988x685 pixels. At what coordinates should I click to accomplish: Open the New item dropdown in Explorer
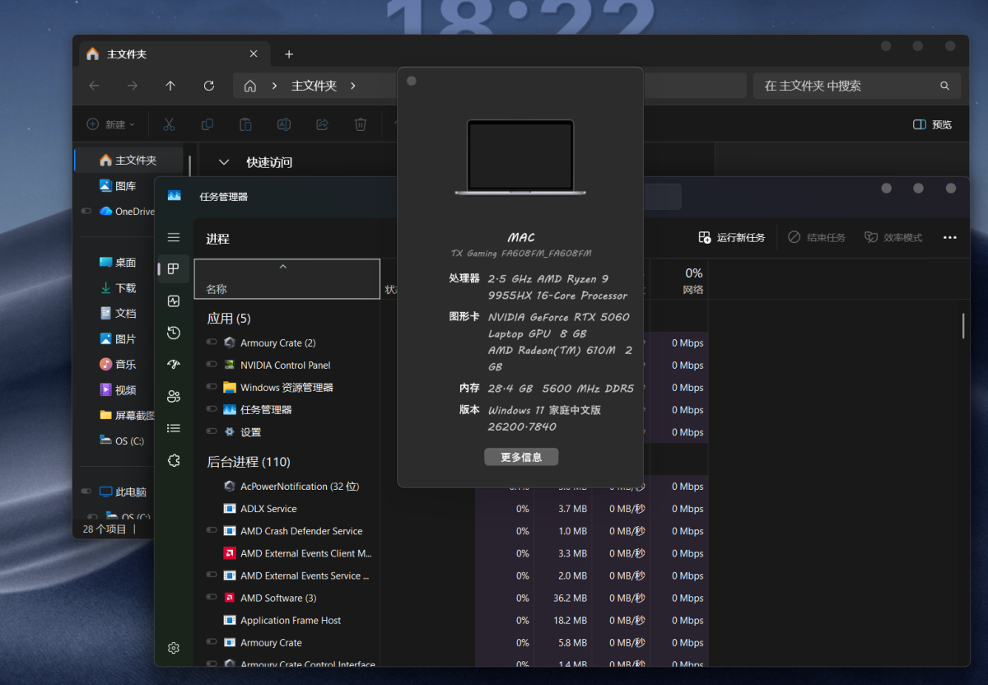[111, 124]
